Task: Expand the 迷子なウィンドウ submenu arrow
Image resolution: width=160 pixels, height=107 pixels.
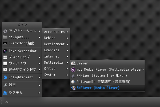Action: (39, 70)
